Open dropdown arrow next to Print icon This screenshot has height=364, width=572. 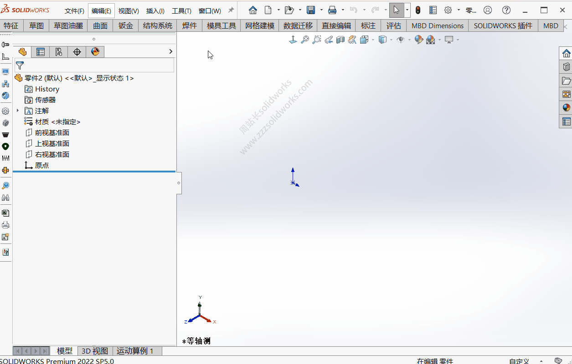pos(343,10)
